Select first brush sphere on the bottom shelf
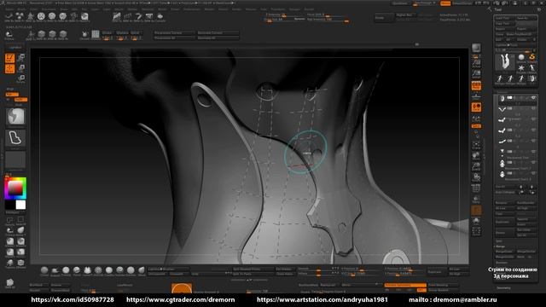Screen dimensions: 546x307 point(44,270)
